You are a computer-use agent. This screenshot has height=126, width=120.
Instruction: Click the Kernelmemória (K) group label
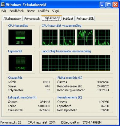pos(70,97)
